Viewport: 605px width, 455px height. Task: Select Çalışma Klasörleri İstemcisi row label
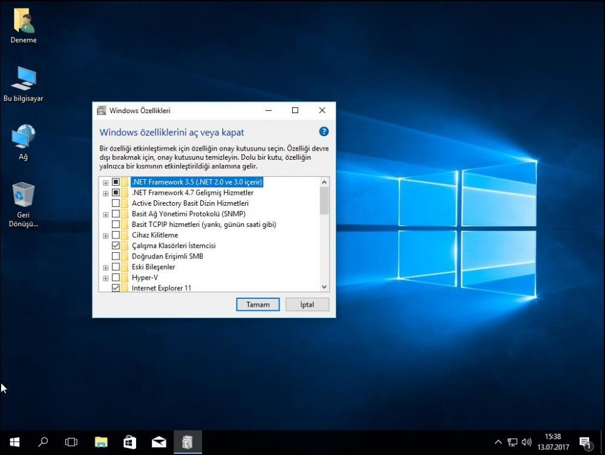point(174,246)
